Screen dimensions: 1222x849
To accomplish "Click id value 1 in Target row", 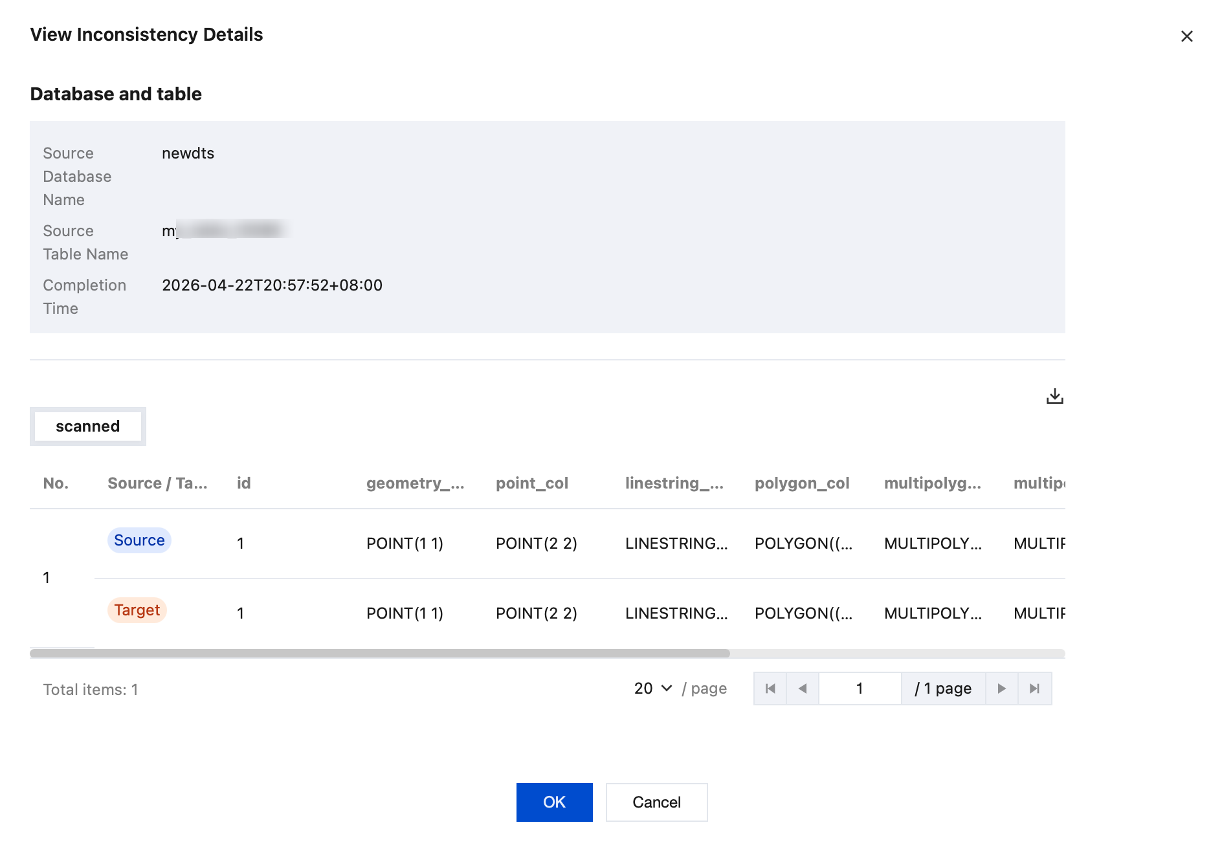I will 240,613.
